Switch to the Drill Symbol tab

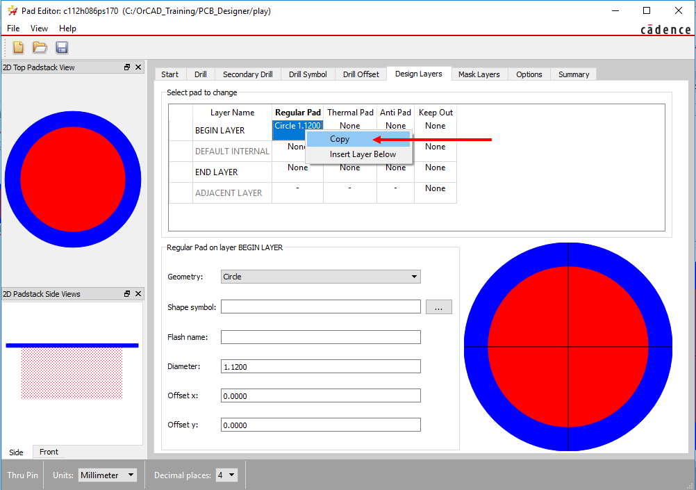click(x=308, y=74)
